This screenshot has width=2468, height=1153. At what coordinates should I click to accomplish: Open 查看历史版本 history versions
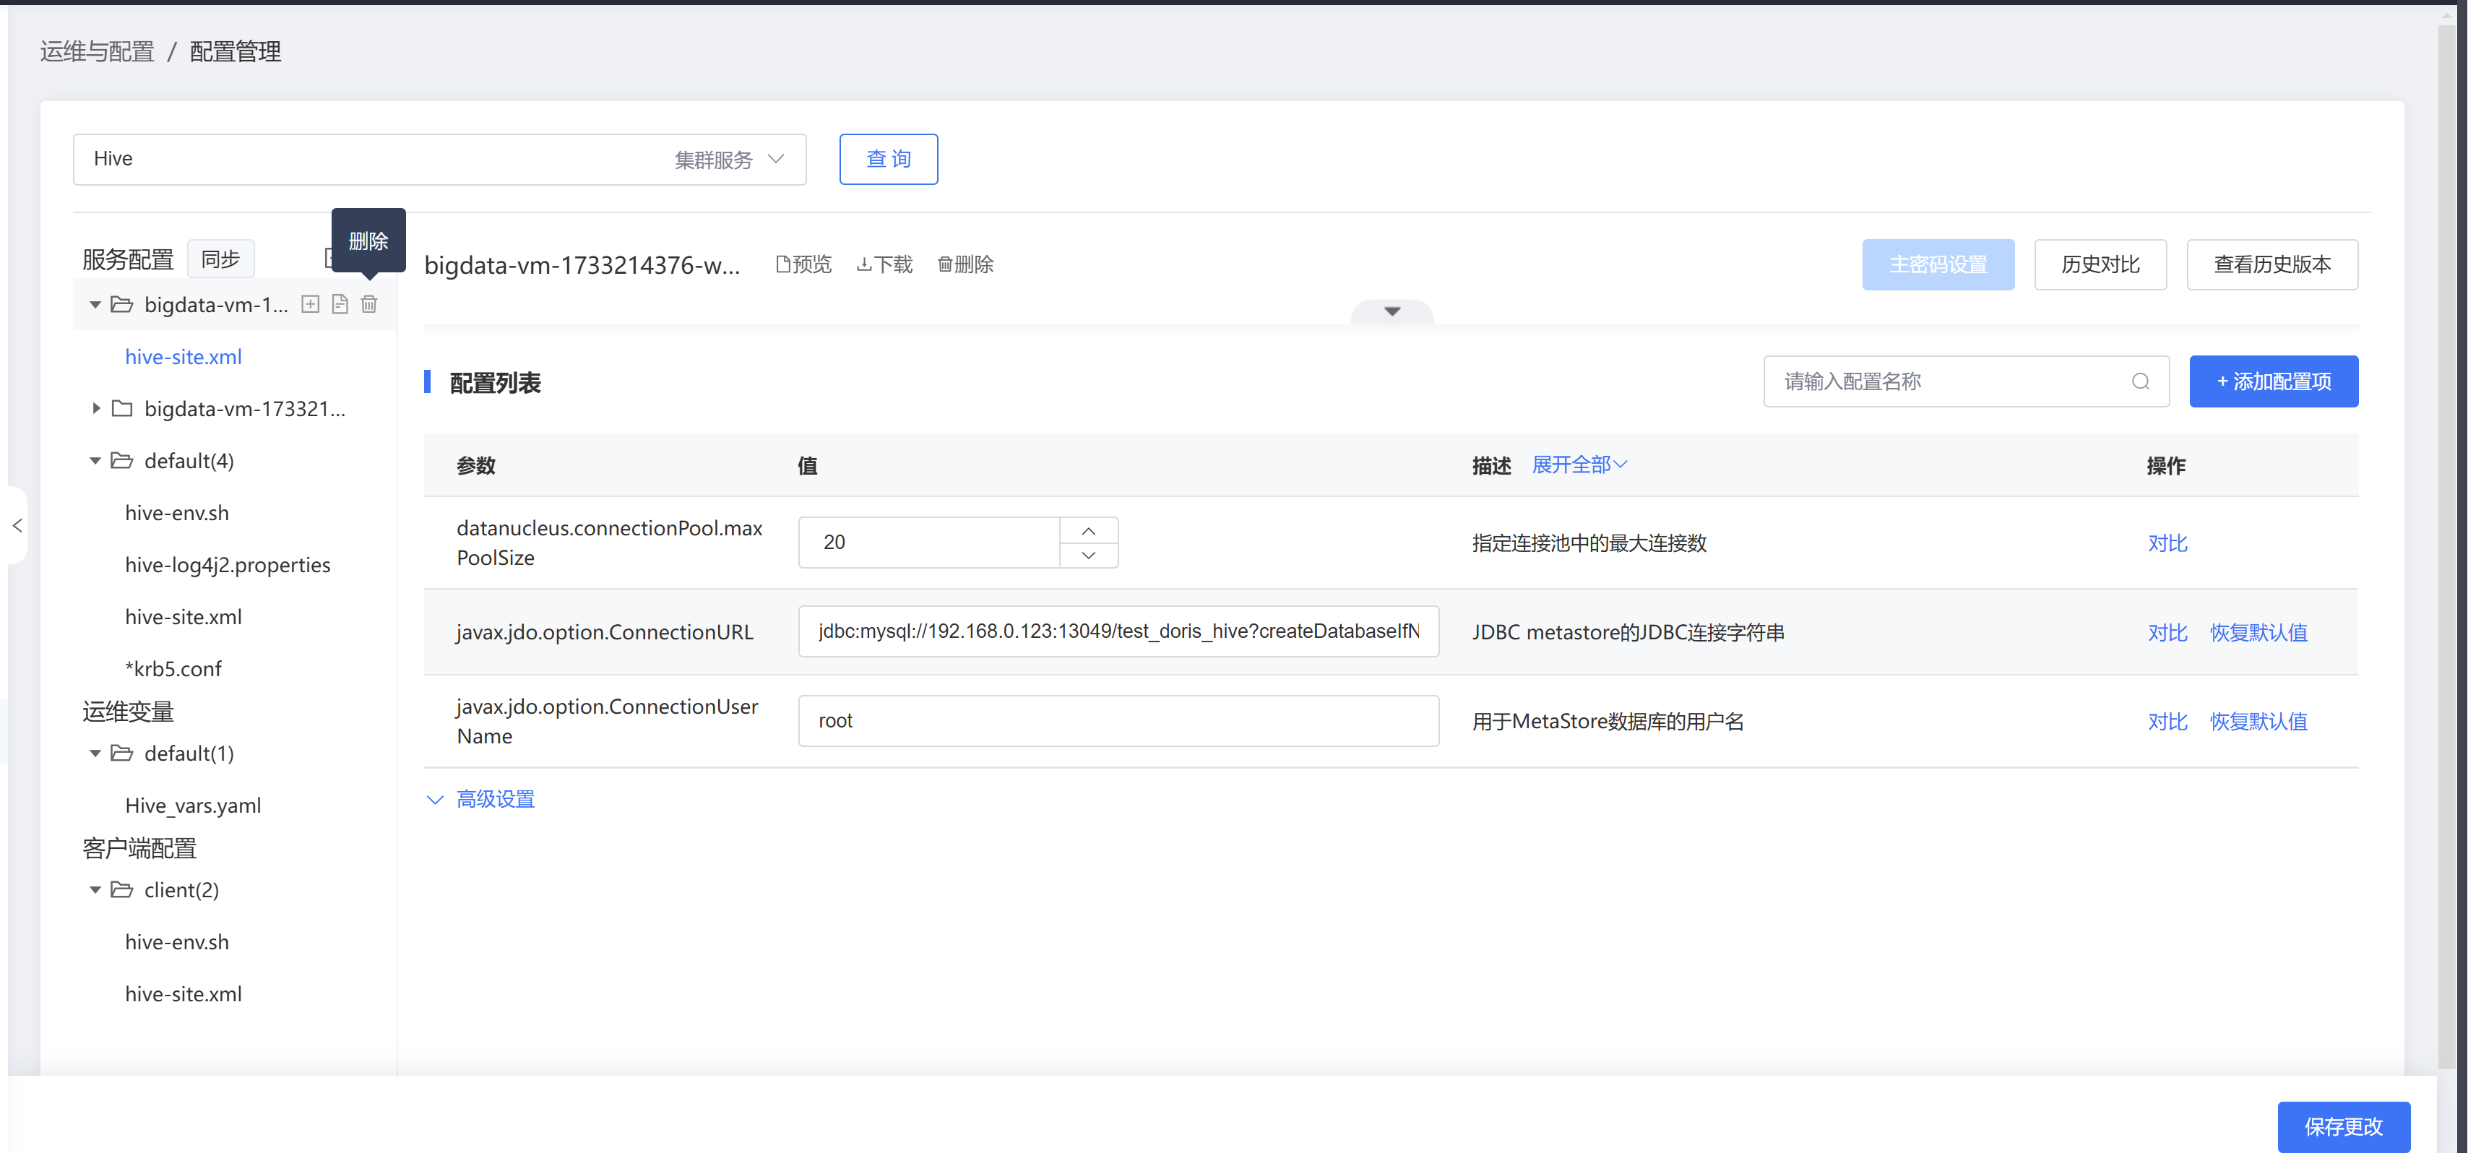(x=2271, y=264)
